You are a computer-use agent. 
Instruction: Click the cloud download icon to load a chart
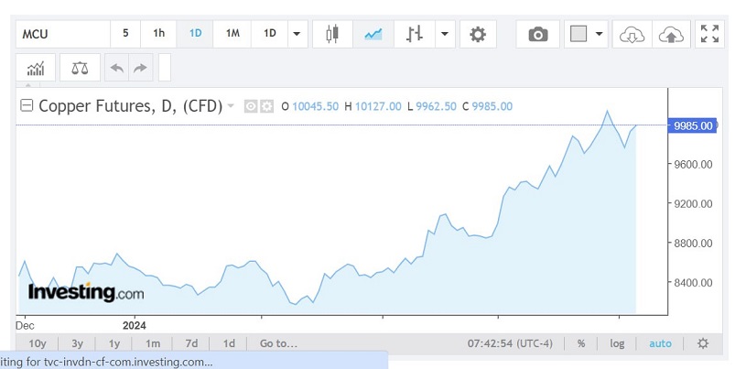[632, 34]
